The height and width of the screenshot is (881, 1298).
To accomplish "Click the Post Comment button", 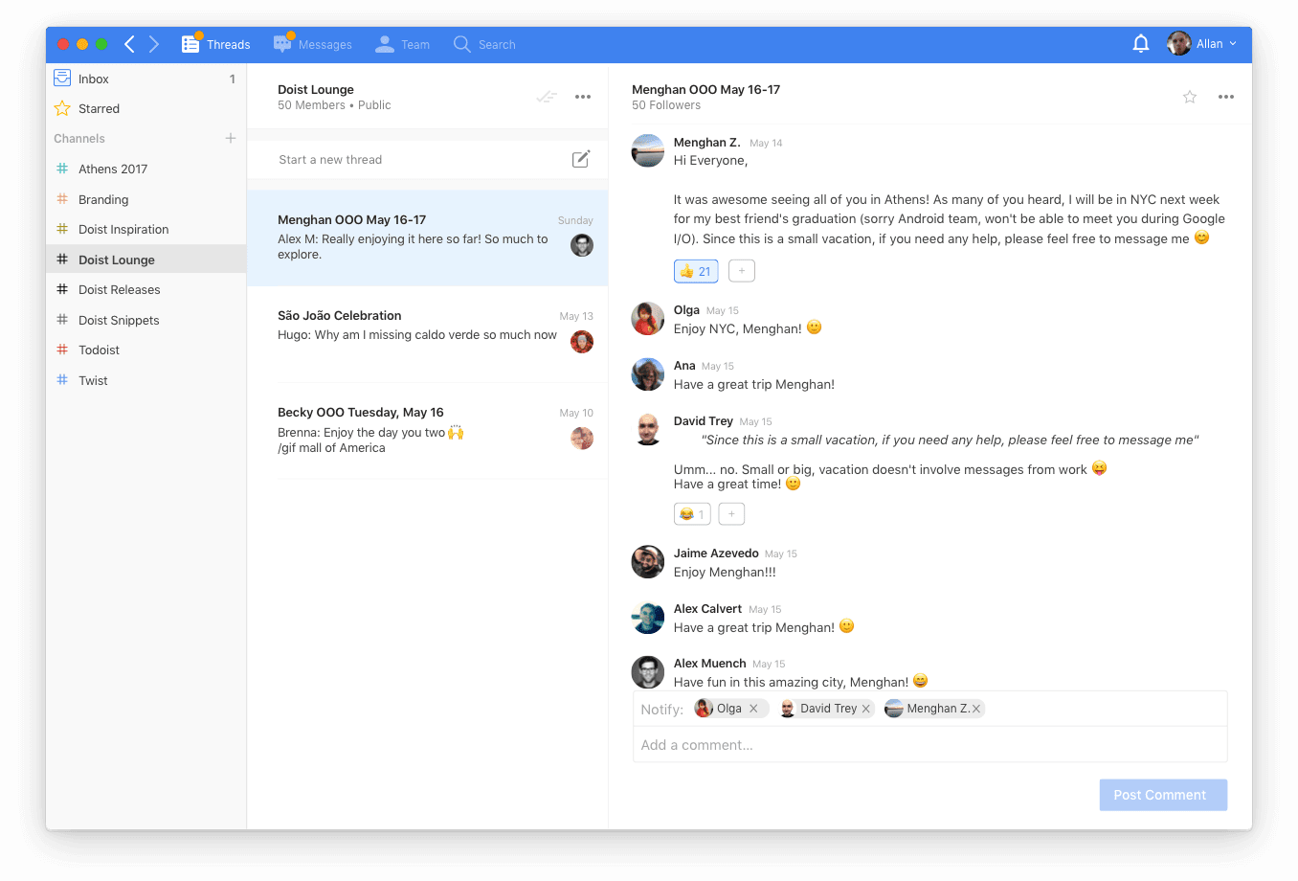I will [1163, 795].
